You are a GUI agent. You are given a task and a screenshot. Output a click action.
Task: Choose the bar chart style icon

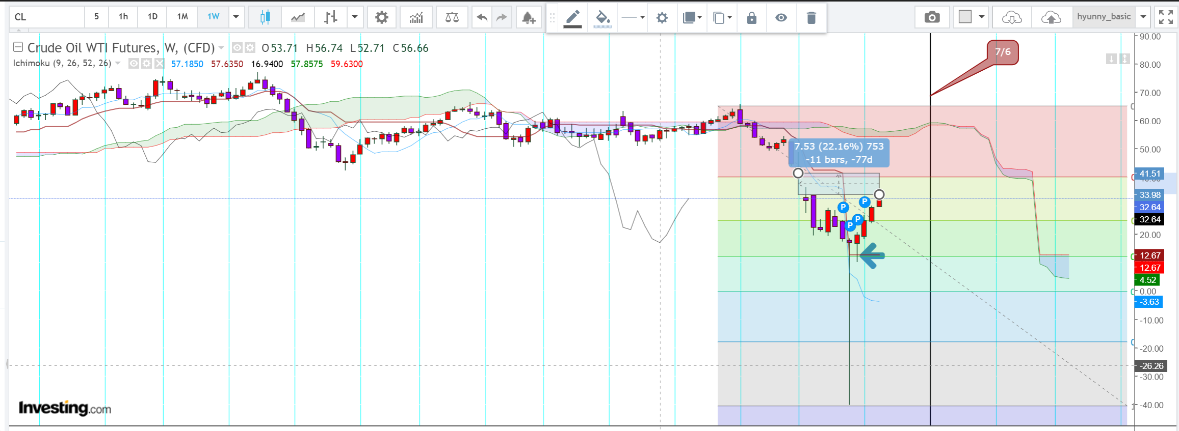coord(330,17)
